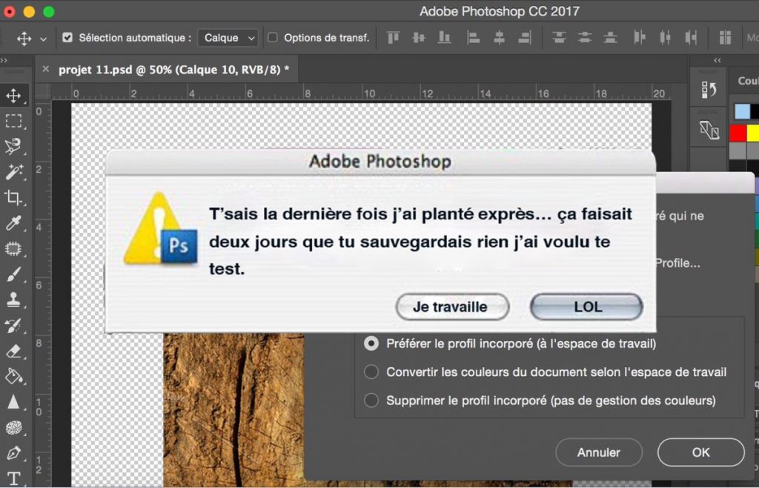The image size is (759, 488).
Task: Click the warning Ps icon in alert
Action: point(161,230)
